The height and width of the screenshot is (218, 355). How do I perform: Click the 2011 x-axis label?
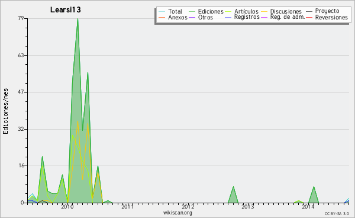coord(127,207)
